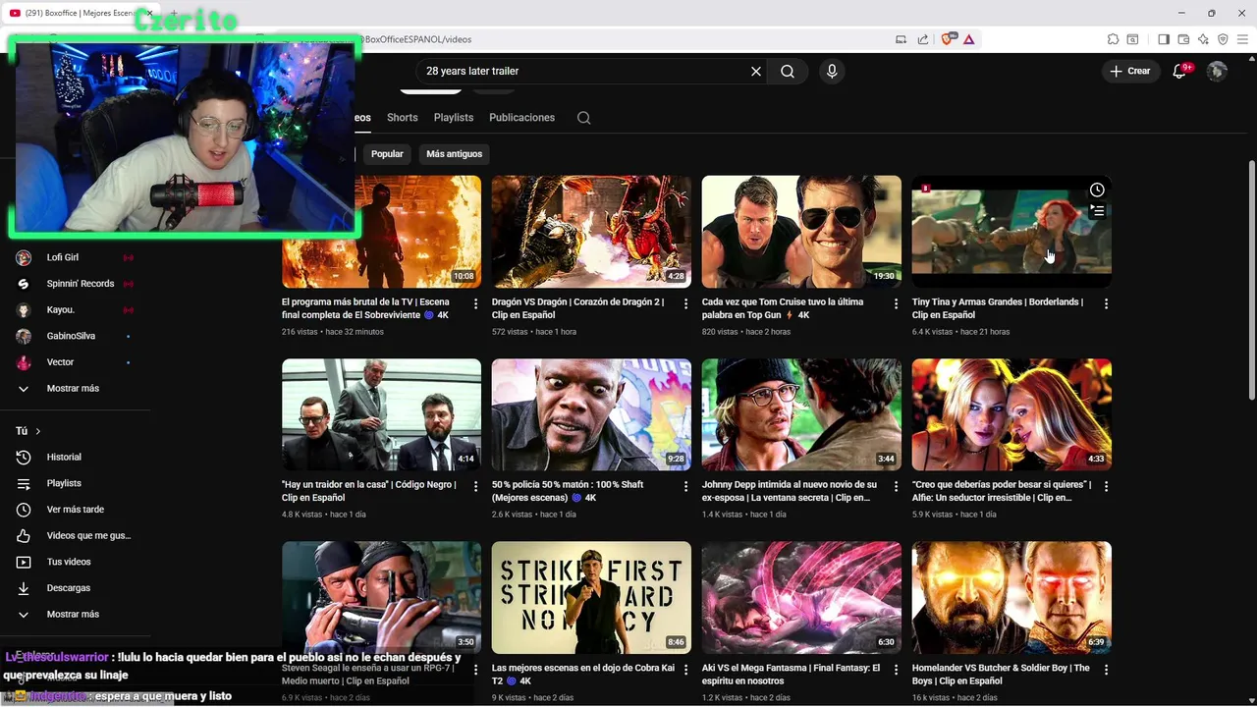Open the Tú section chevron

(38, 431)
